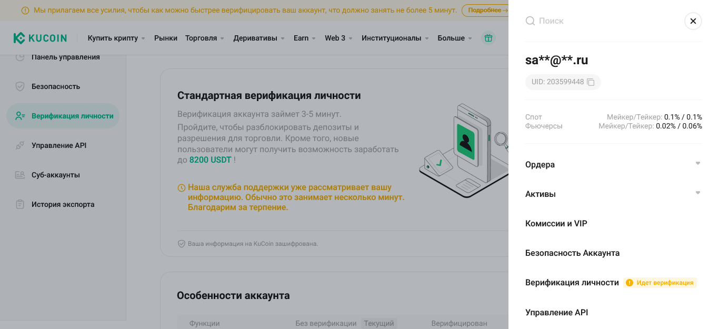Expand the Ордера section
Viewport: 719px width, 329px height.
[x=697, y=164]
